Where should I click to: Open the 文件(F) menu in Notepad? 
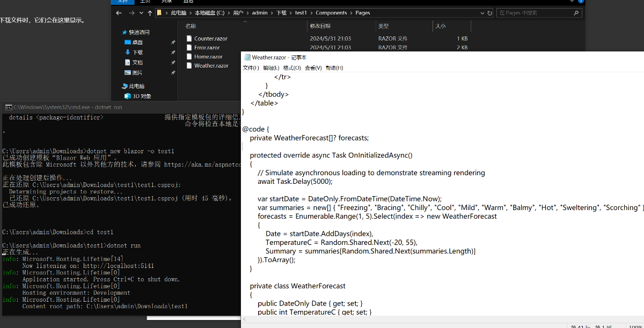click(x=251, y=68)
